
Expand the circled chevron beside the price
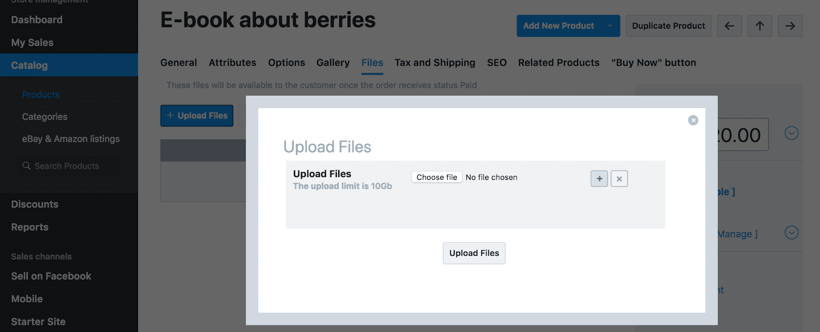click(x=791, y=133)
